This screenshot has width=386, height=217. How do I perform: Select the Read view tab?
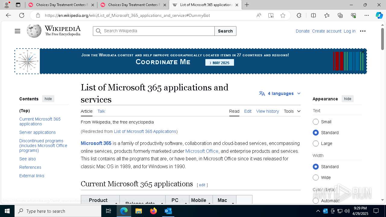pos(234,111)
